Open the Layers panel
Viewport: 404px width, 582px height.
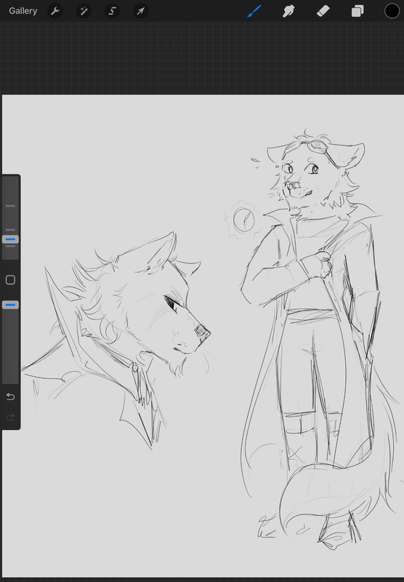(357, 11)
